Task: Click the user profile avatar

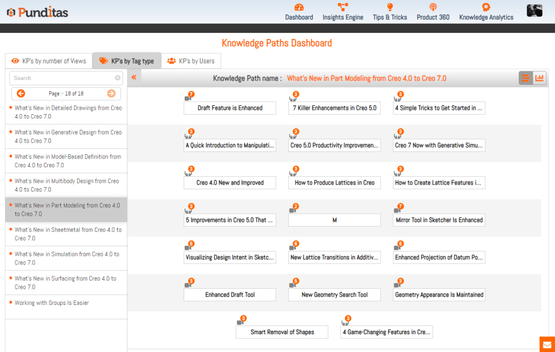Action: (x=535, y=10)
